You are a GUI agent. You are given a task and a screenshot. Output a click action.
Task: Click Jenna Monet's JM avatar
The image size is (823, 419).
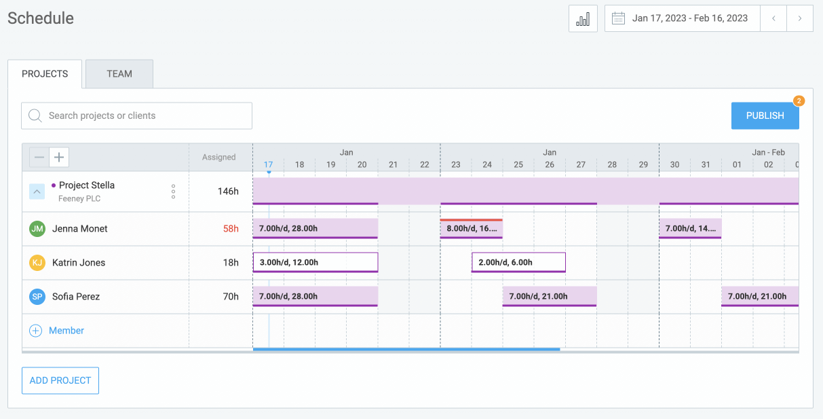point(37,229)
